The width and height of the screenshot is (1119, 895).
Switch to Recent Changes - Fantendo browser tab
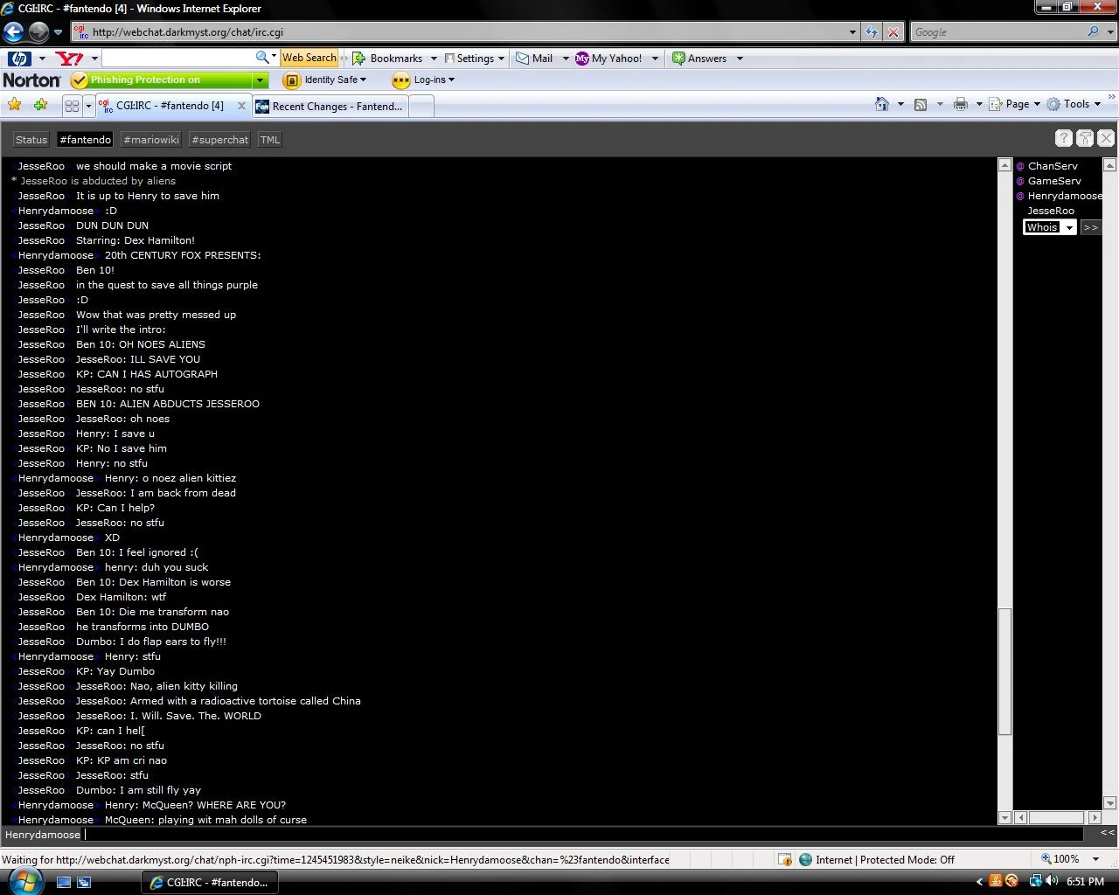pyautogui.click(x=330, y=106)
